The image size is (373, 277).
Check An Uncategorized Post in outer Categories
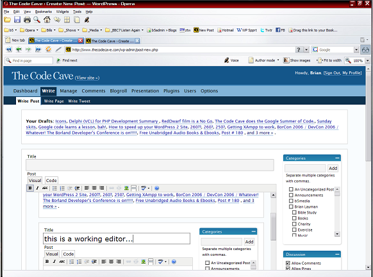[291, 189]
